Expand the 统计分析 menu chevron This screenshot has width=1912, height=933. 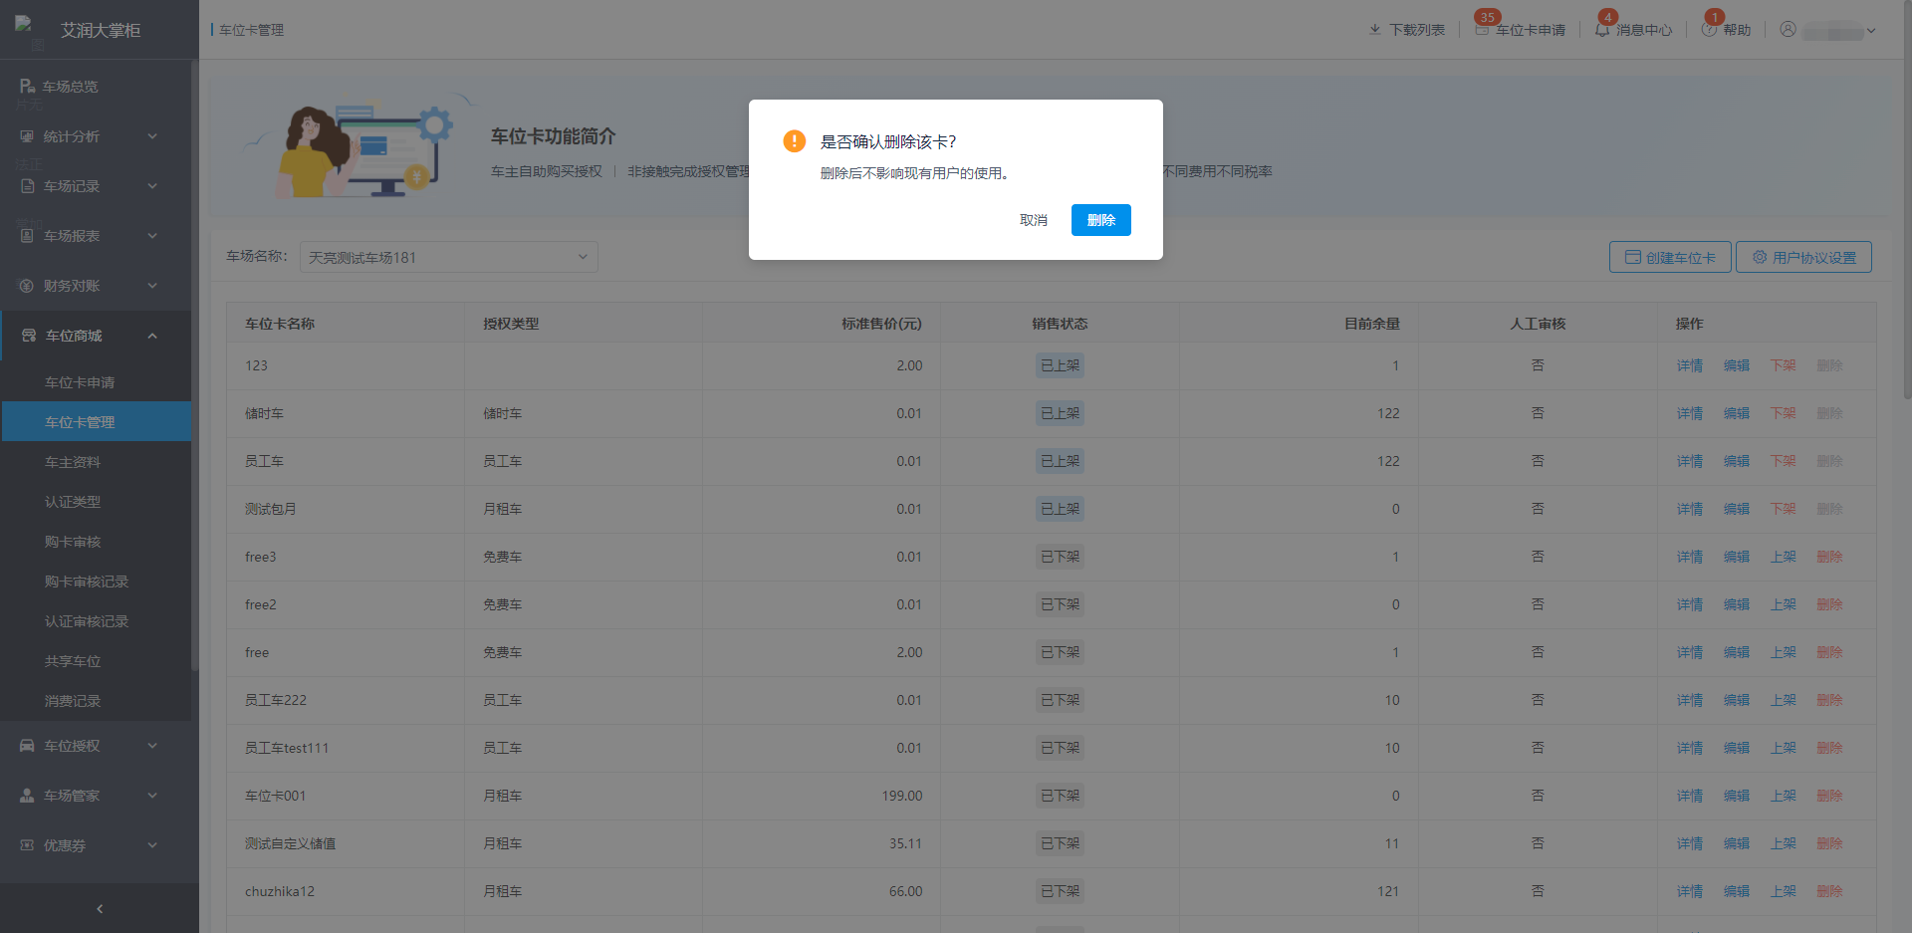[152, 136]
